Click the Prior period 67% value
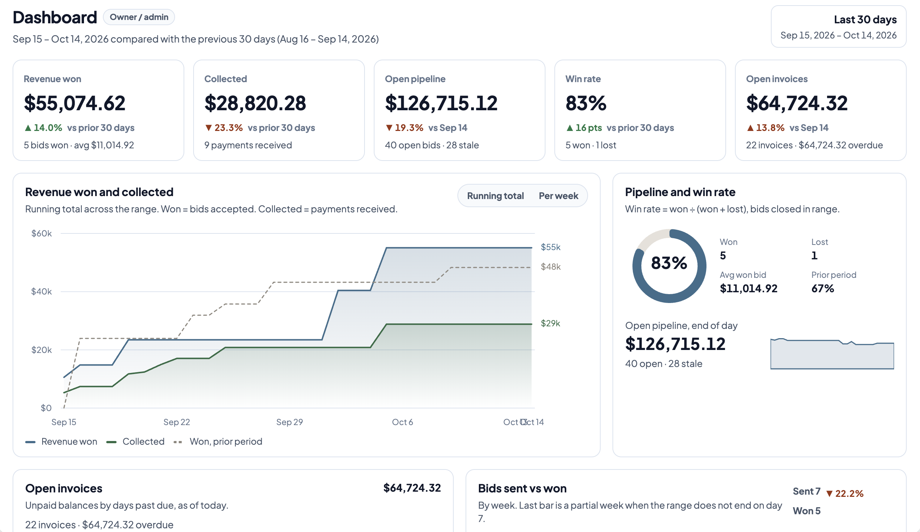 point(823,289)
